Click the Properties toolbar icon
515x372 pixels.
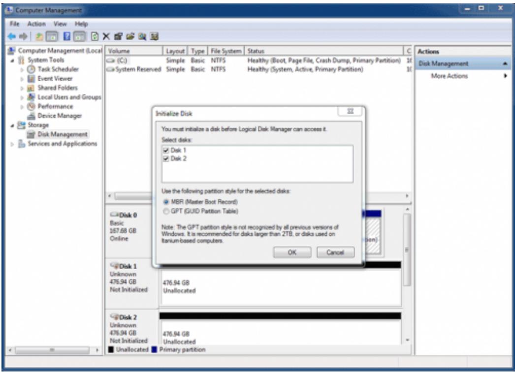click(118, 36)
